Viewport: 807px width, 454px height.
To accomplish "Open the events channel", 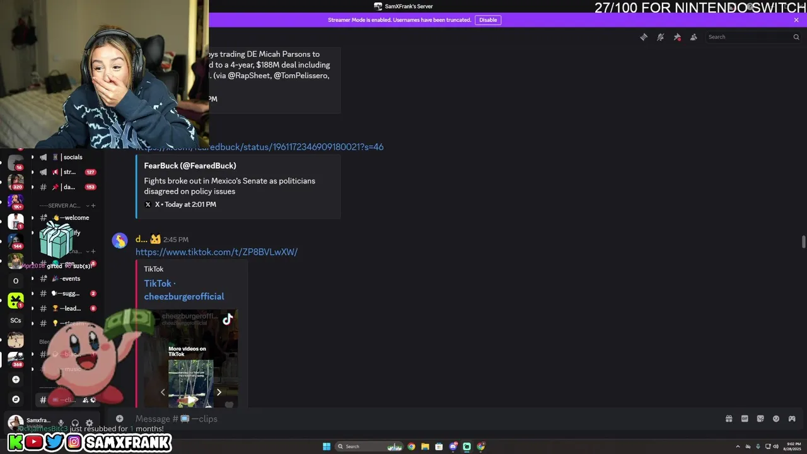I will click(67, 279).
